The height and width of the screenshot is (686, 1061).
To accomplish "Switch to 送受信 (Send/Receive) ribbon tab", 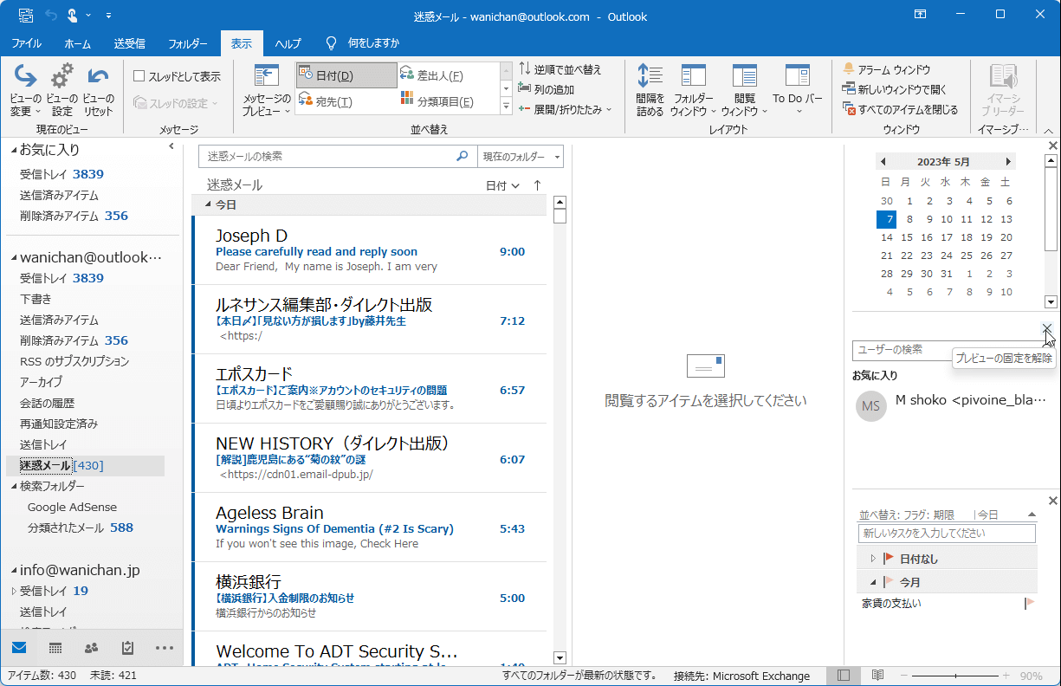I will coord(129,43).
